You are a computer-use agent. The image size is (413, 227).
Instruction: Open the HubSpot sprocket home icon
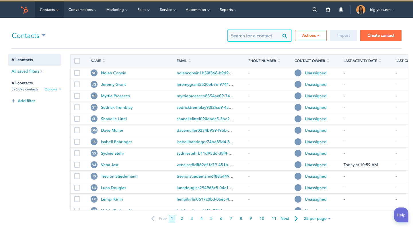coord(25,9)
